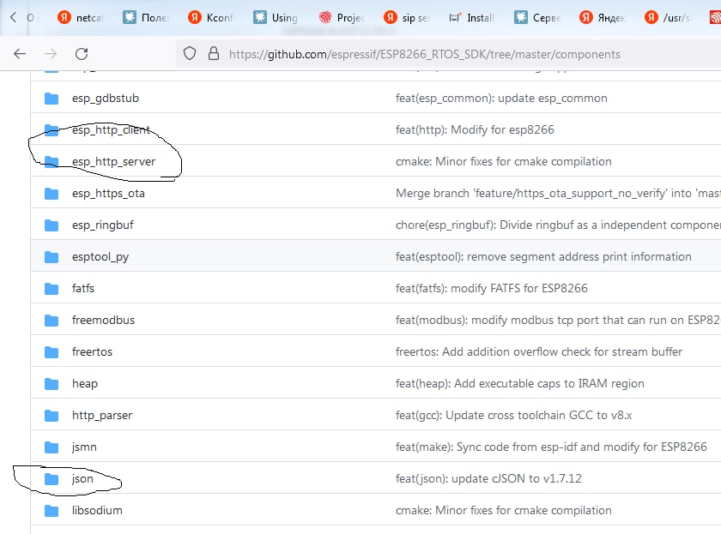Open commit 'feat(make): Sync code from esp-idf'
Viewport: 721px width, 534px height.
[551, 447]
